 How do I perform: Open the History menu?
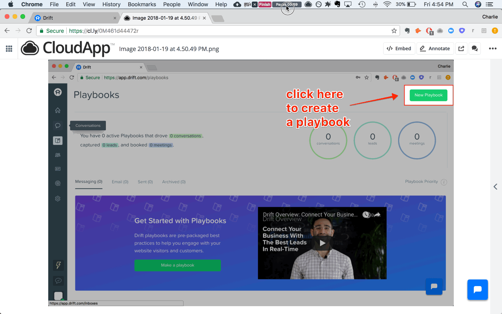pyautogui.click(x=111, y=4)
